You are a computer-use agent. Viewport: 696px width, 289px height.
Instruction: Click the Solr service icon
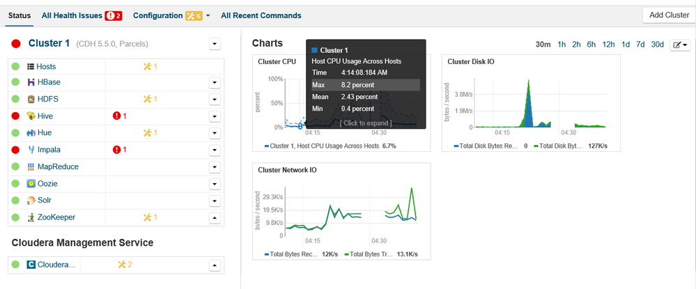coord(31,201)
